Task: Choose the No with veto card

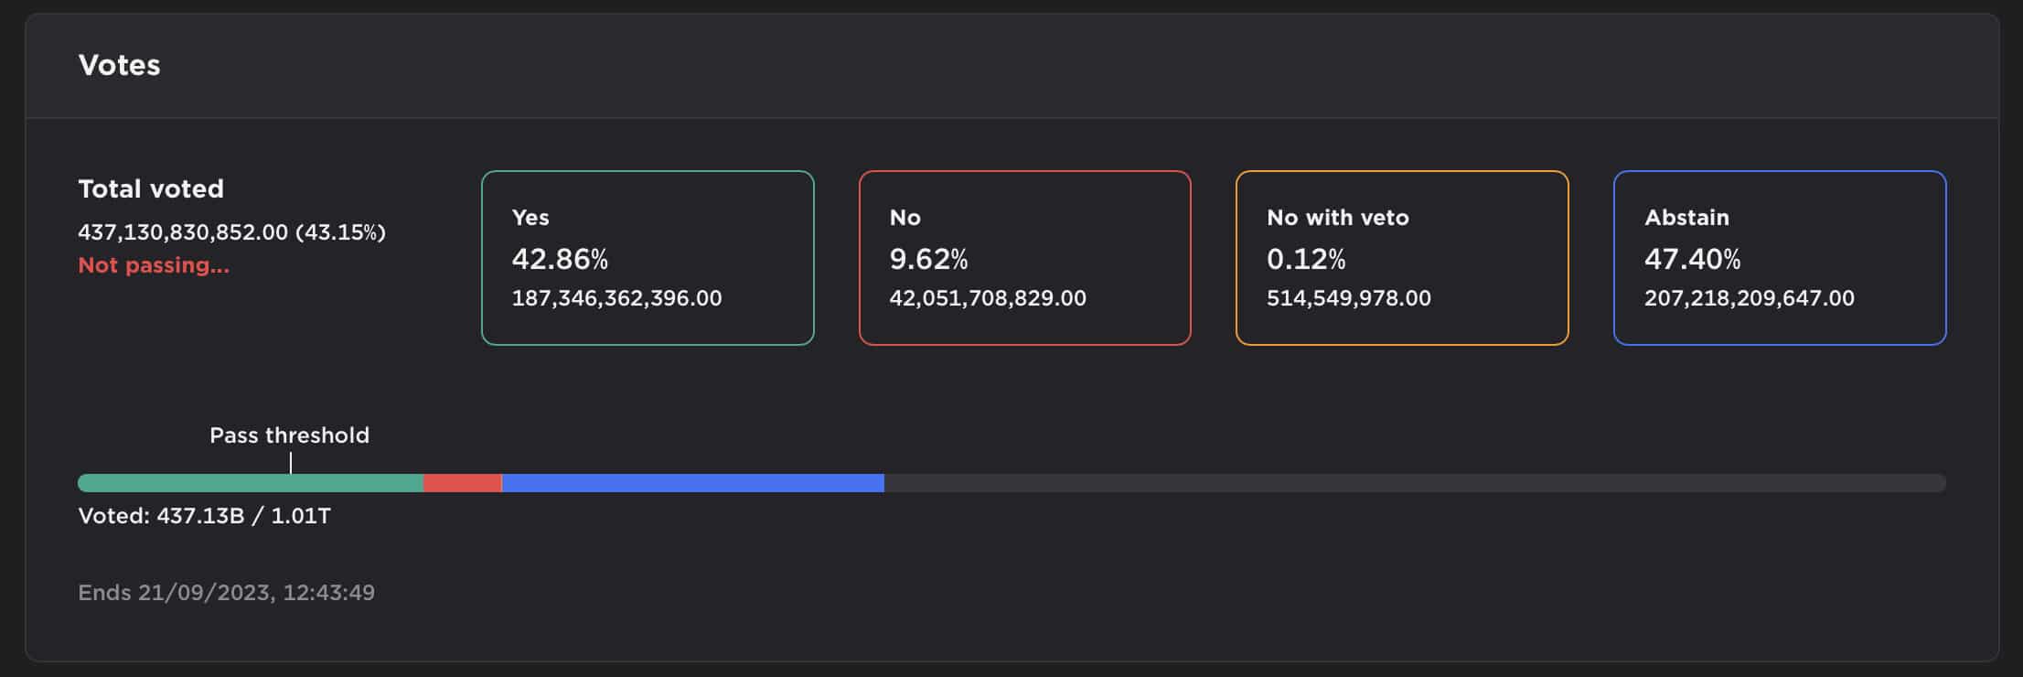Action: coord(1401,257)
